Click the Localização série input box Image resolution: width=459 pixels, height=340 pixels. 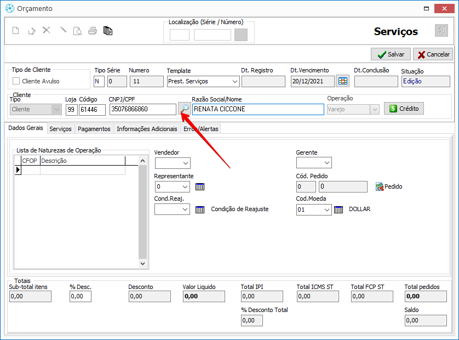coord(180,35)
